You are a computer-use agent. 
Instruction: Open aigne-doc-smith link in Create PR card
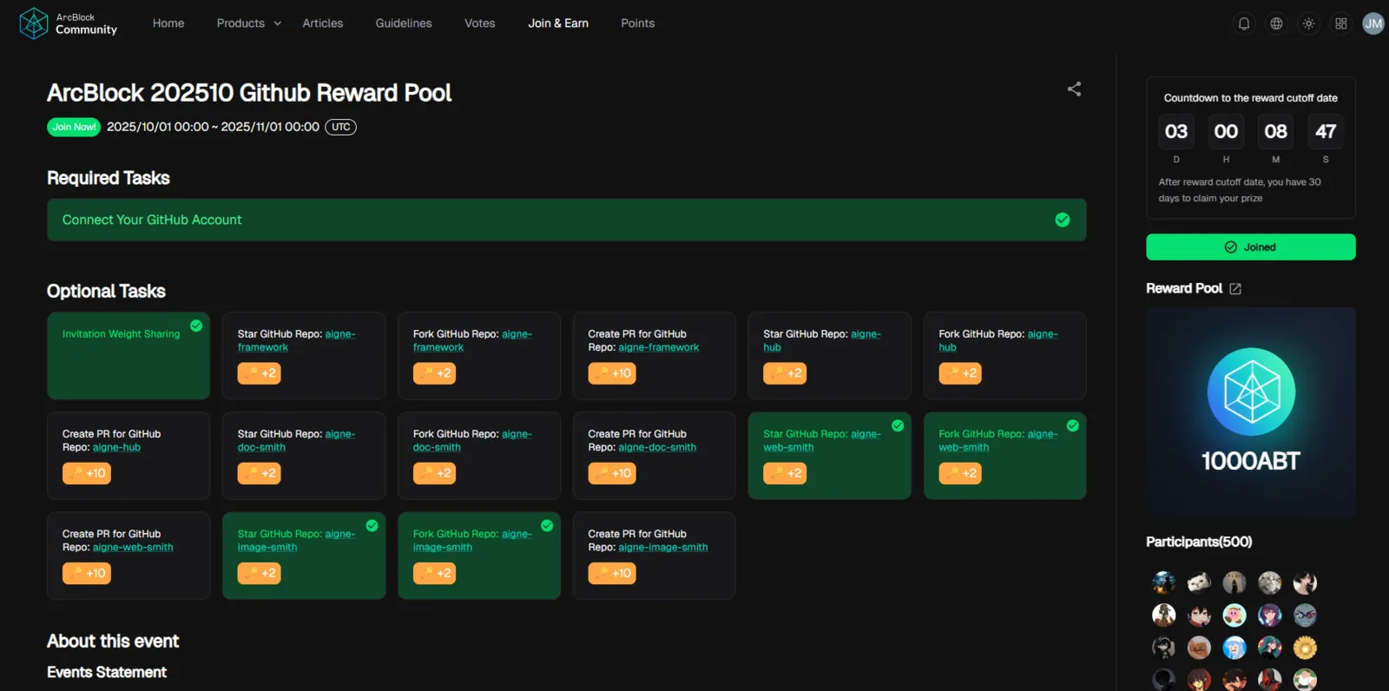pyautogui.click(x=657, y=448)
